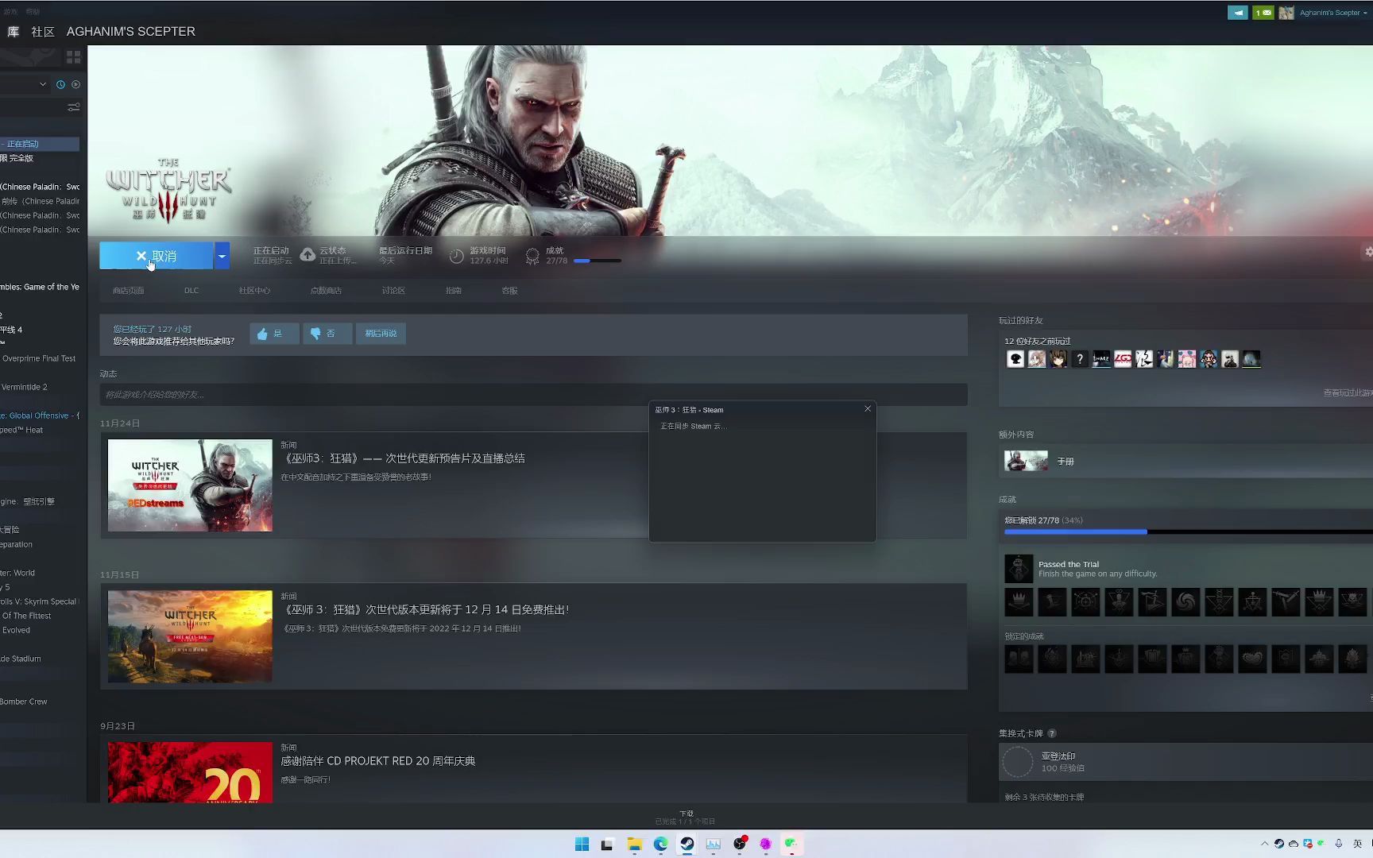Click the Steam icon in the system tray
1373x858 pixels.
[1279, 844]
